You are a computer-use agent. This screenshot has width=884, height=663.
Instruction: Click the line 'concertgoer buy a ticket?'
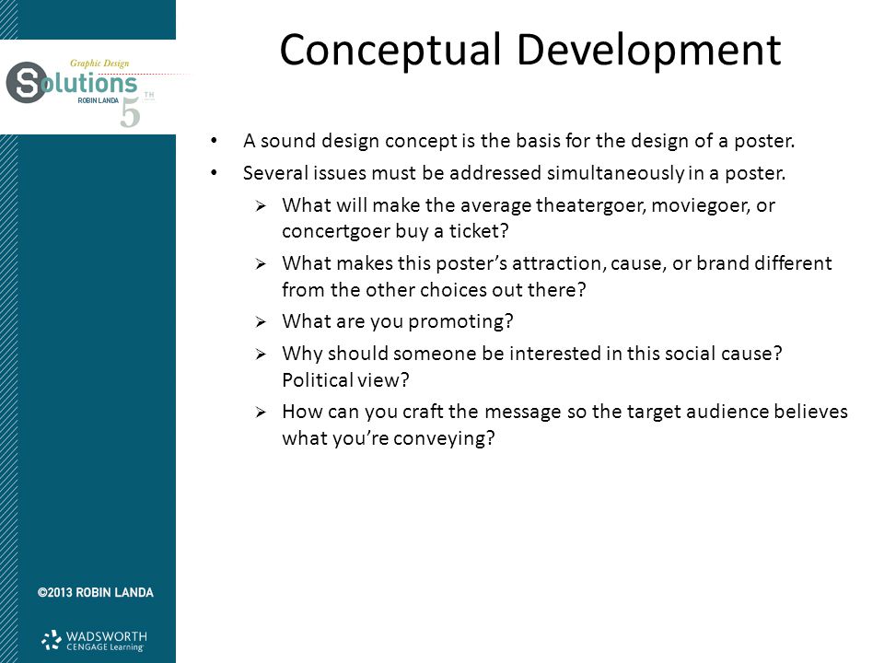(395, 231)
